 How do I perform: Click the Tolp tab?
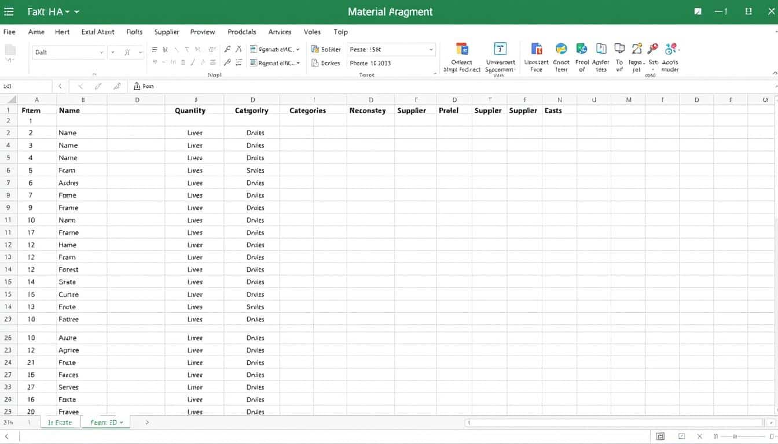pos(340,32)
